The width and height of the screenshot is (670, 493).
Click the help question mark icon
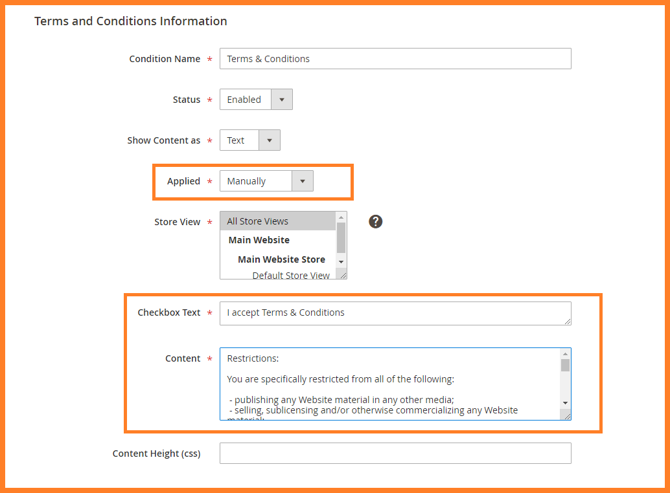tap(376, 221)
